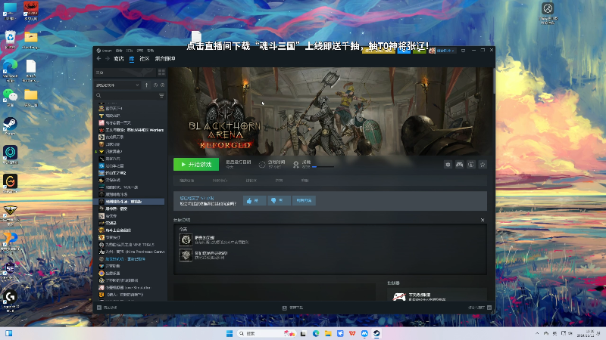The height and width of the screenshot is (340, 606).
Task: Open the Downloads manager at bottom center
Action: (x=292, y=308)
